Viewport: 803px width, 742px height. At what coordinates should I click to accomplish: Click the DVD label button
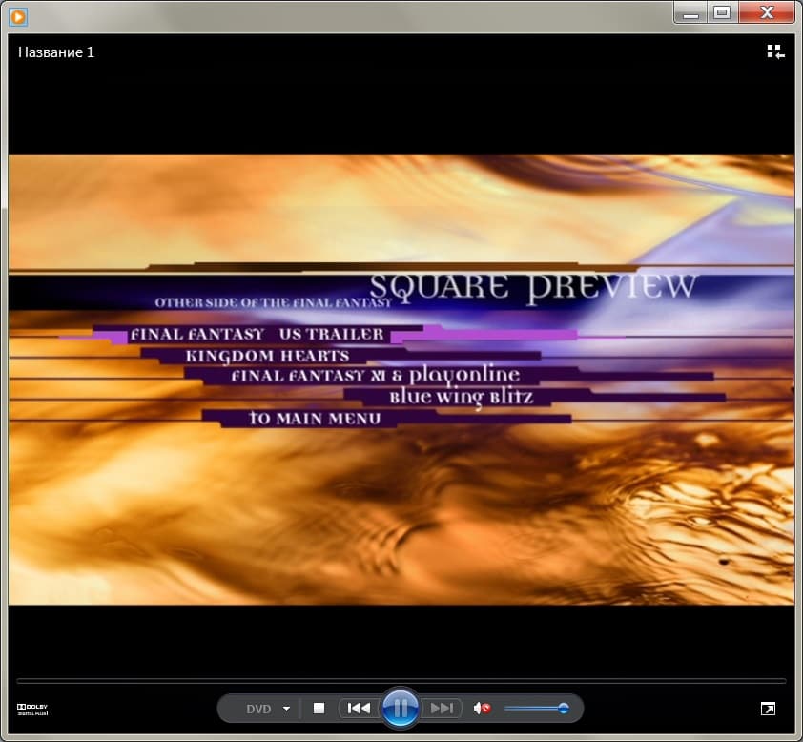point(258,709)
